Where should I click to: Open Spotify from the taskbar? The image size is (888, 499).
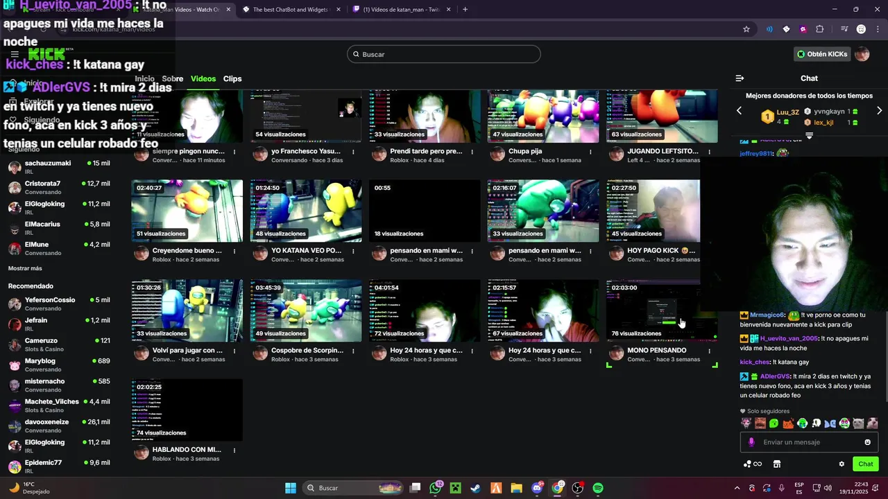coord(598,488)
